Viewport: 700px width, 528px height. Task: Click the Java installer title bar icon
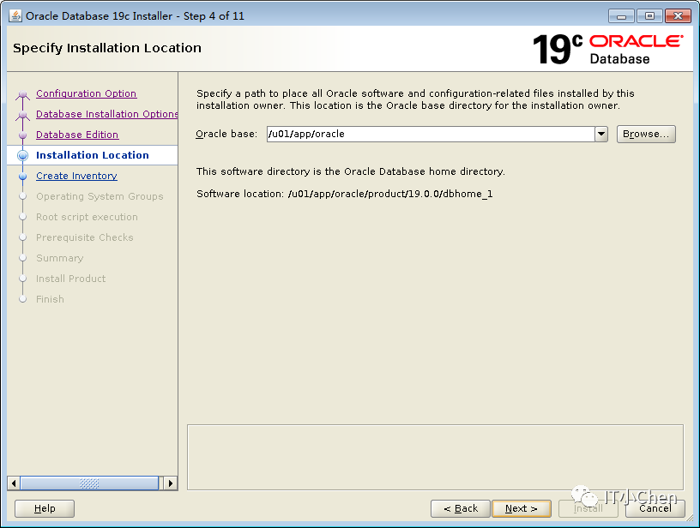15,15
